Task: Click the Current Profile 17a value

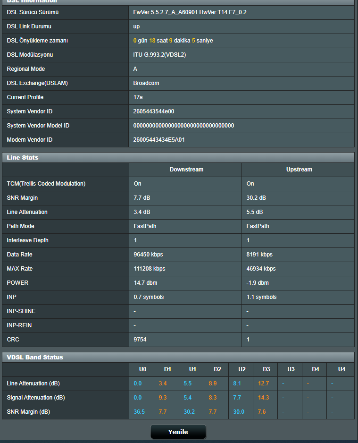Action: click(138, 97)
